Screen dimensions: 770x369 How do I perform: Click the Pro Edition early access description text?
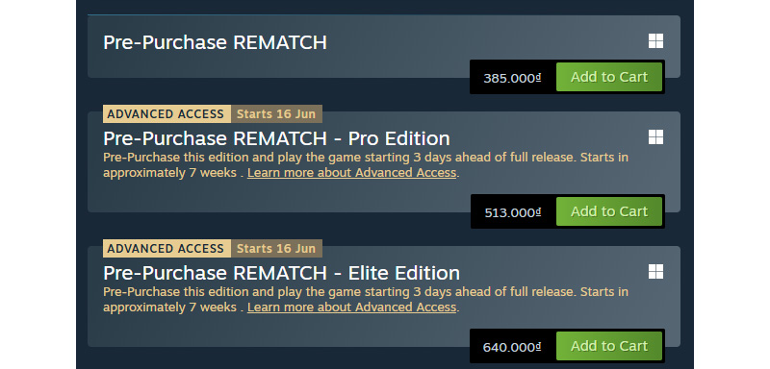click(x=366, y=165)
